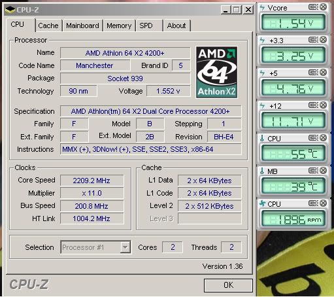Click the 'BH-E4' revision value
Screen dimensions: 334x297
coord(224,137)
